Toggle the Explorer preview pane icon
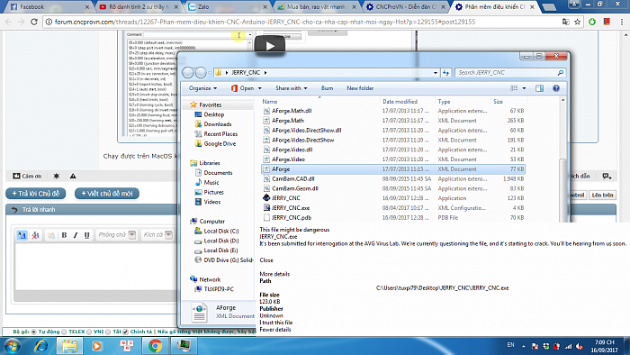Image resolution: width=630 pixels, height=355 pixels. (539, 88)
